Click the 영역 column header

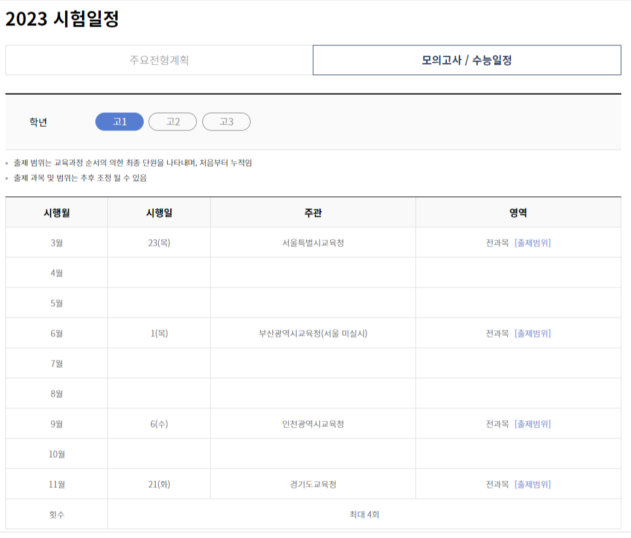point(518,213)
